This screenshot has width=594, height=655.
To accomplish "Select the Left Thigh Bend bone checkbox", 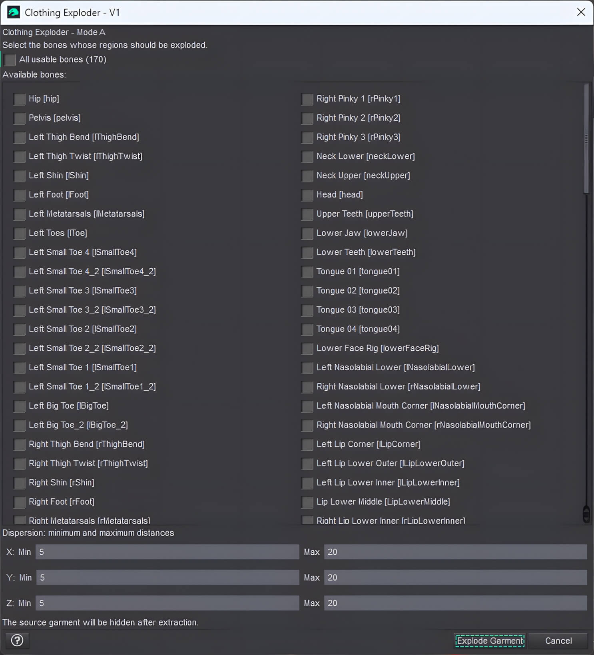I will coord(19,137).
